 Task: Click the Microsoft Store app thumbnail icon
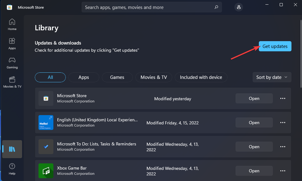46,98
